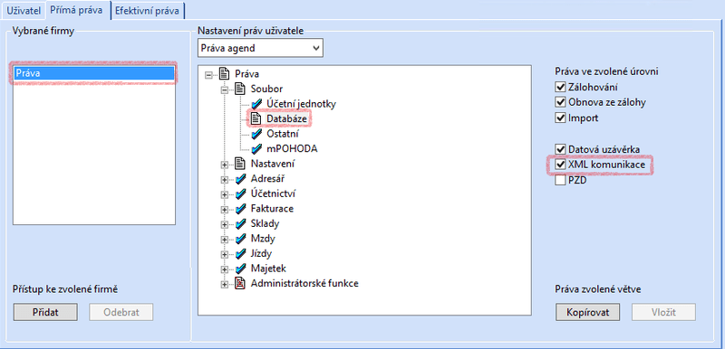725x349 pixels.
Task: Click the Databáze document icon in tree
Action: pyautogui.click(x=256, y=118)
